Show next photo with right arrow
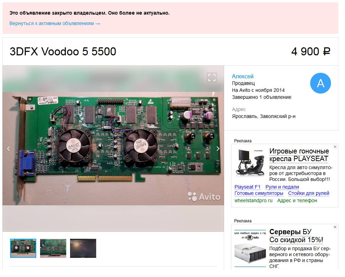 [218, 149]
